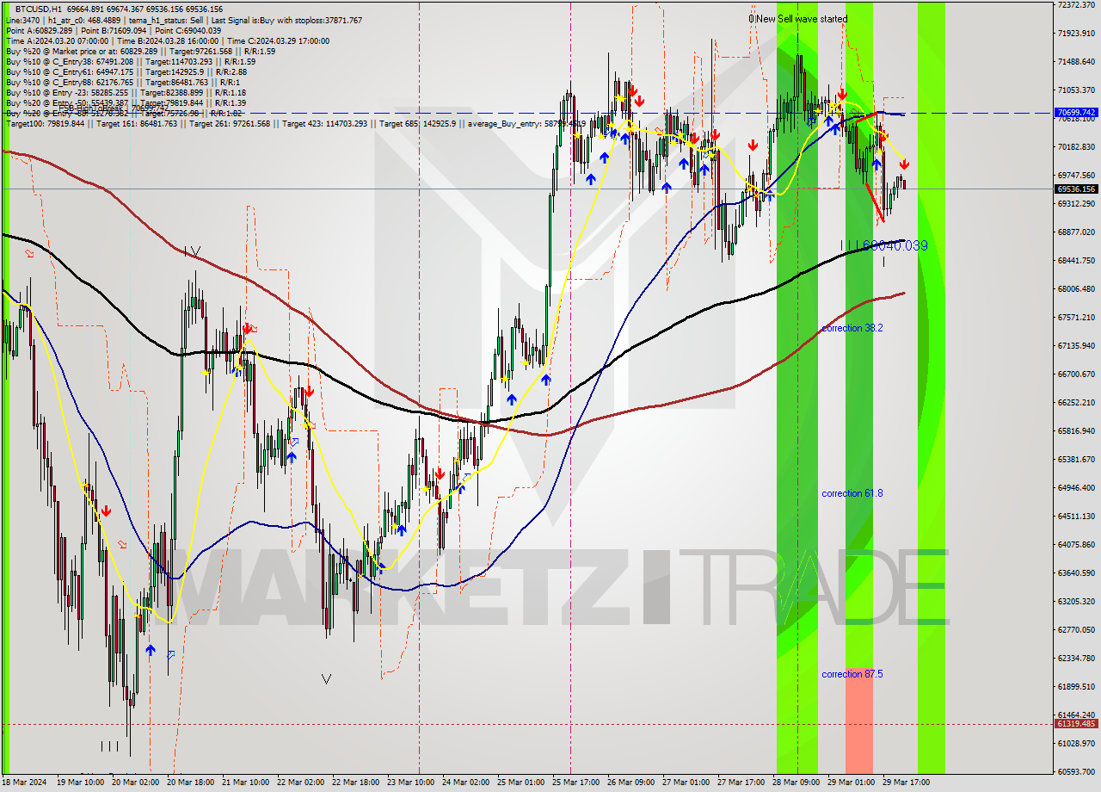1101x792 pixels.
Task: Click the '27 Mar 01:00' time axis label
Action: point(686,783)
